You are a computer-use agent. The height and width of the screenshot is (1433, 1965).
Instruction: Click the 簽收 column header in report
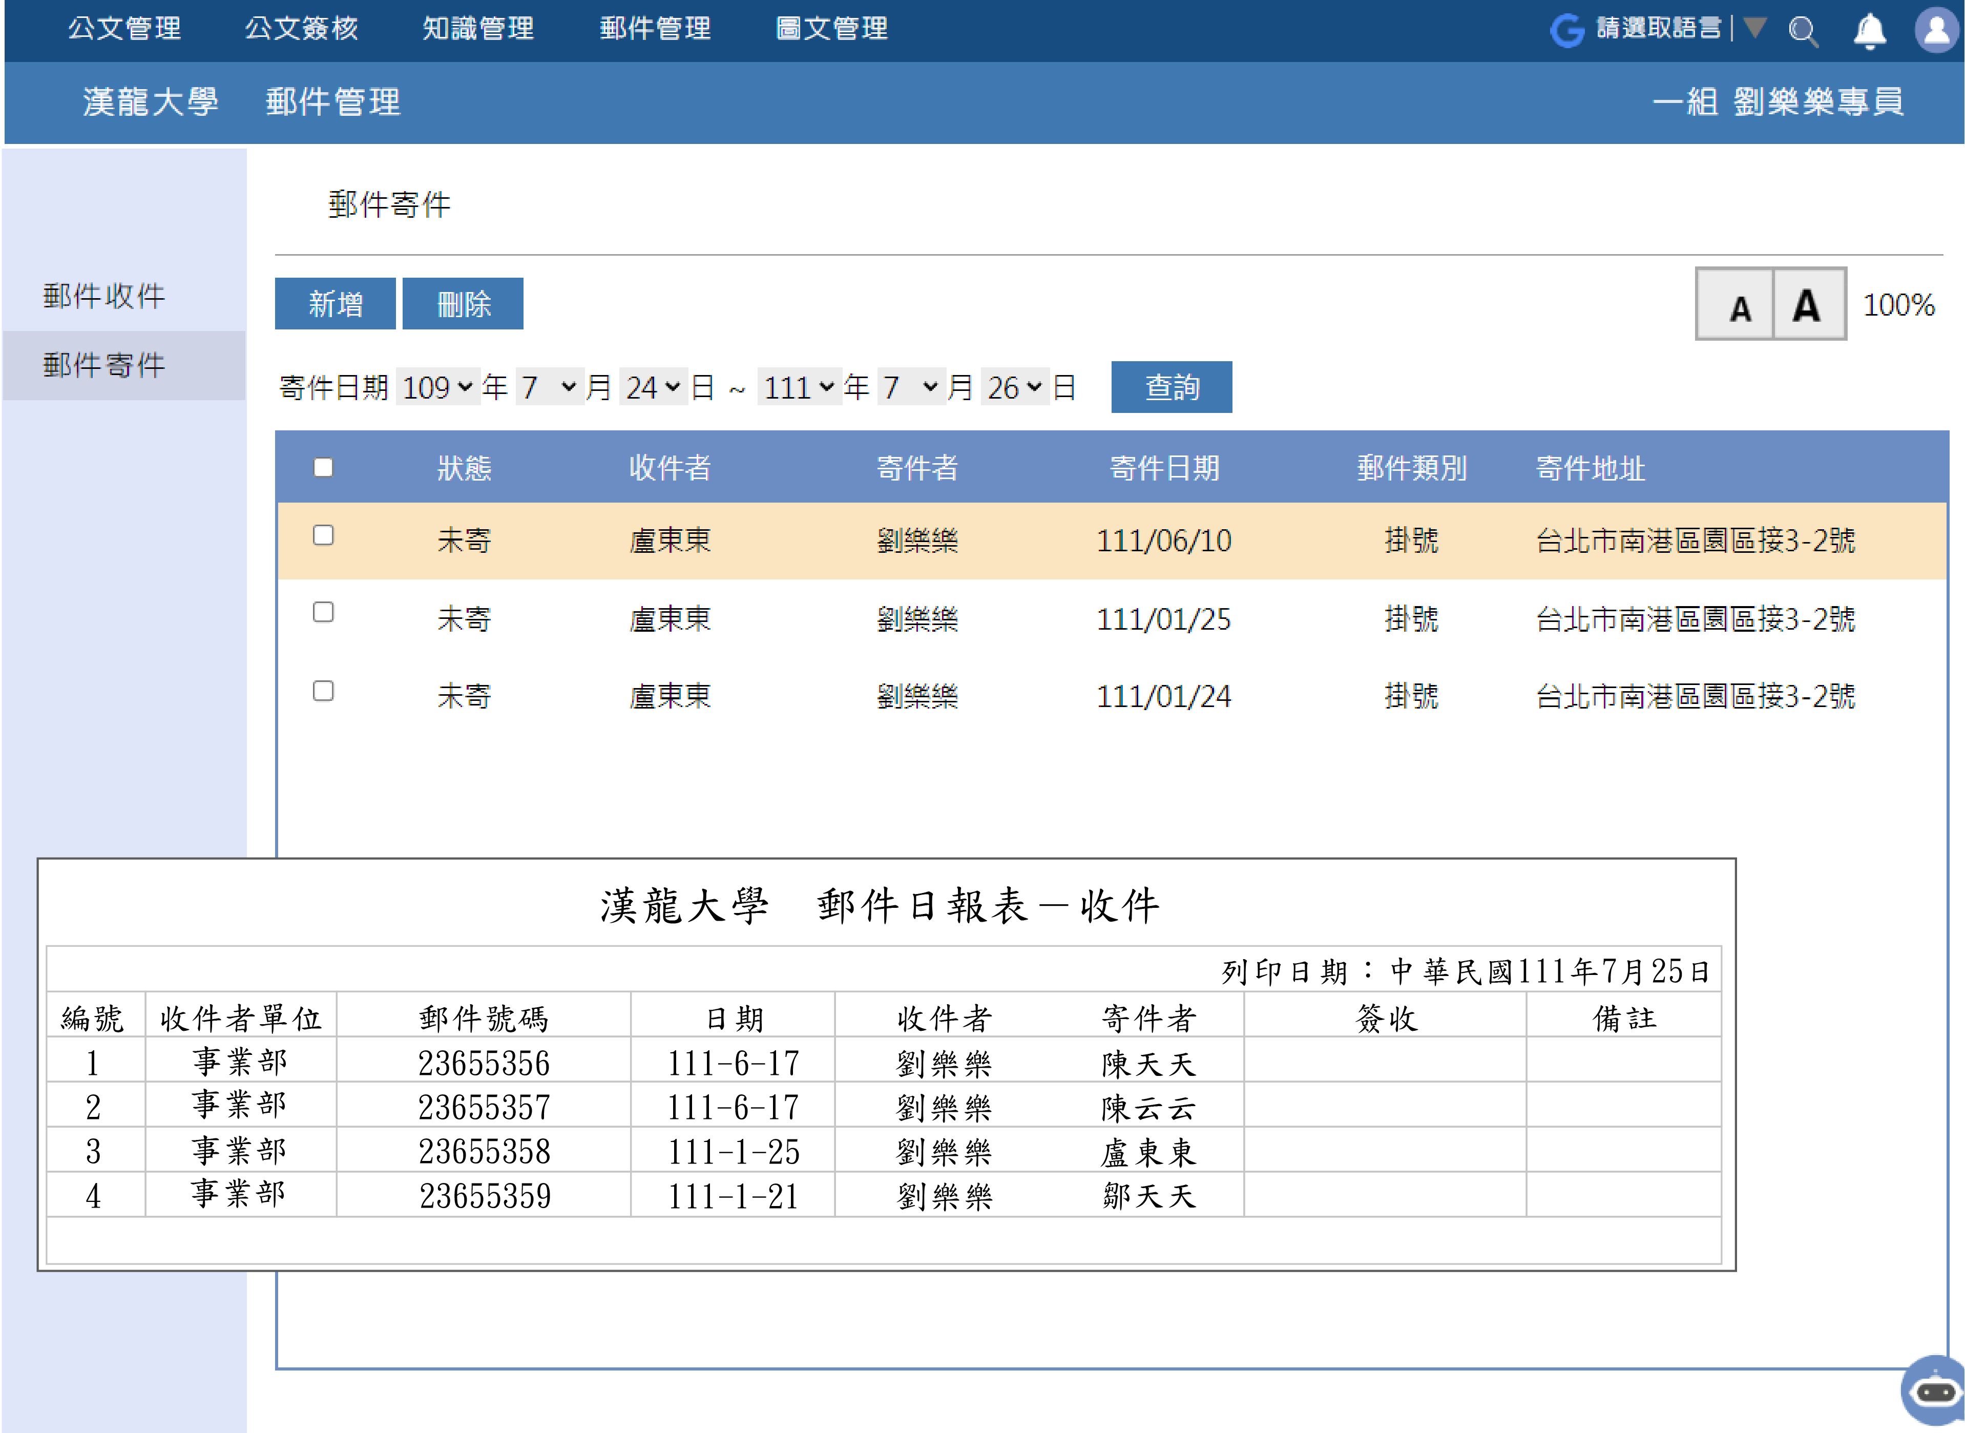pyautogui.click(x=1387, y=1019)
